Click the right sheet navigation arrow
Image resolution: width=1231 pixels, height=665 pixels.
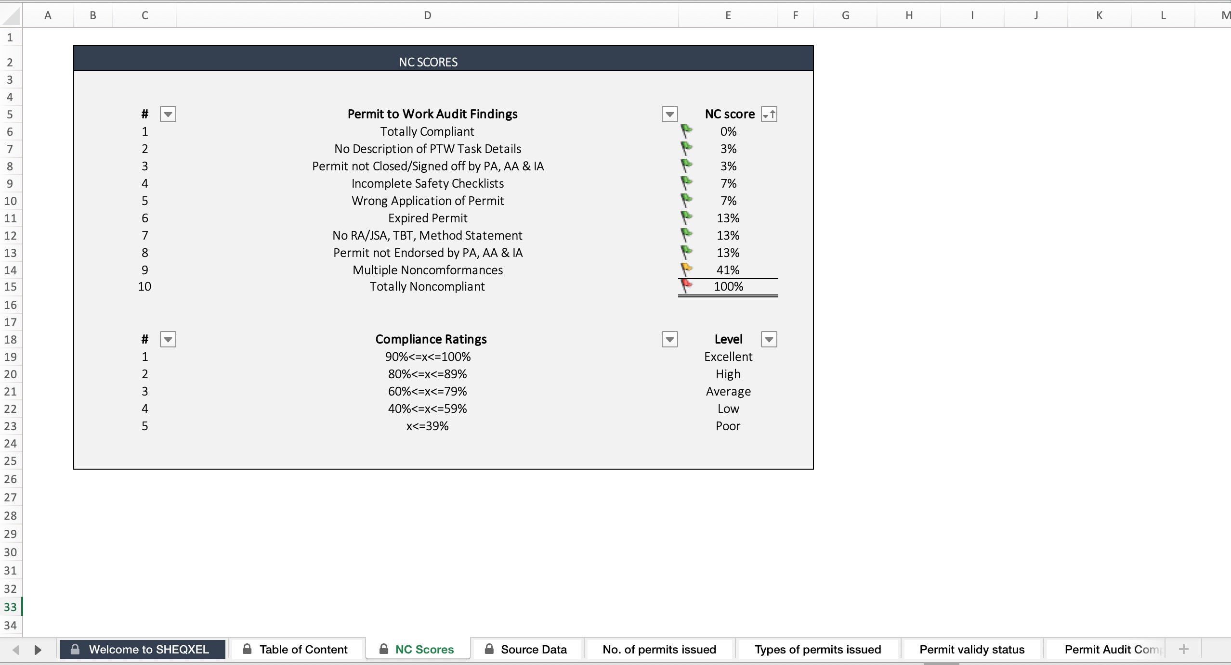pos(38,650)
